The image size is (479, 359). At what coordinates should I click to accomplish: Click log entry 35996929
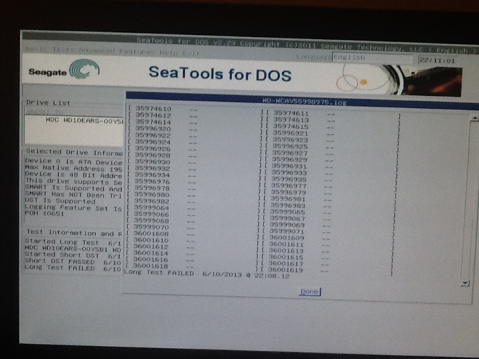[289, 159]
